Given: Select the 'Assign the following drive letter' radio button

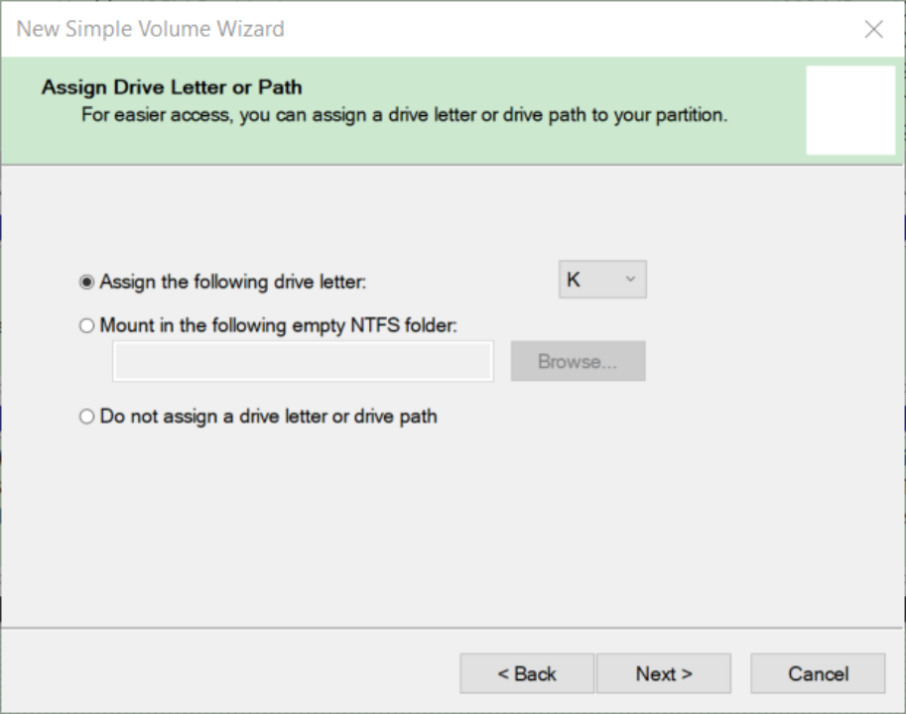Looking at the screenshot, I should tap(86, 282).
